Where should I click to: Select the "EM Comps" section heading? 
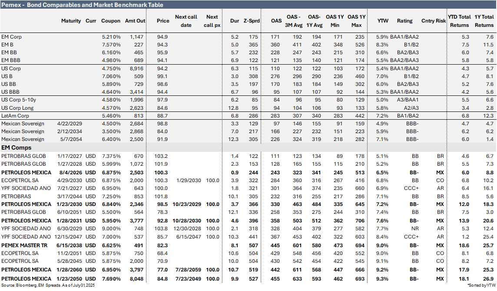click(x=16, y=148)
